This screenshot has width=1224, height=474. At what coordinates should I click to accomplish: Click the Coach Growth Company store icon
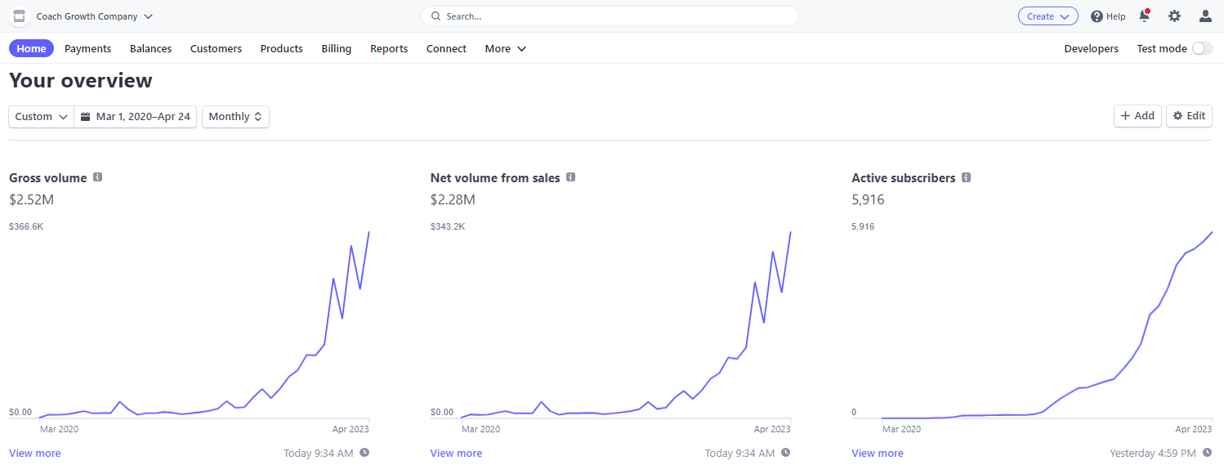tap(19, 16)
